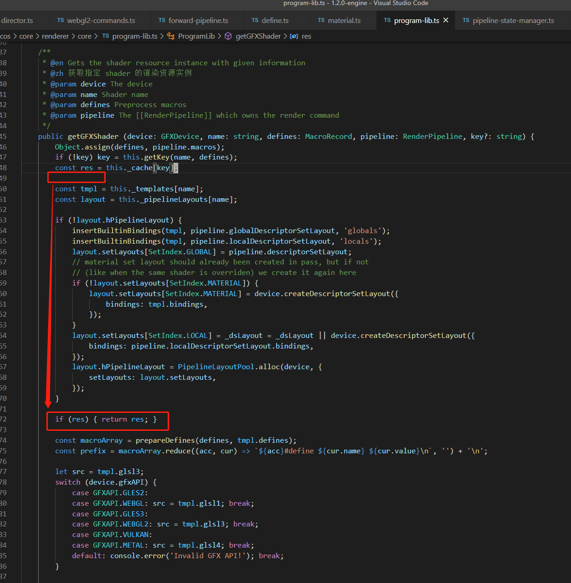Screen dimensions: 571x583
Task: Open pipeline-state-manager.ts tab
Action: coord(513,21)
